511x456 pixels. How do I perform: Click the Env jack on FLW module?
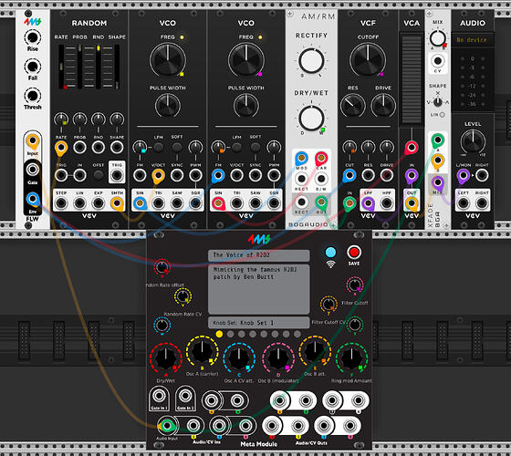coord(32,199)
